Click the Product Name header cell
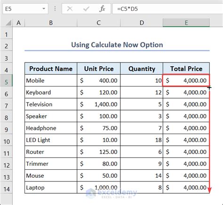 [x=51, y=69]
